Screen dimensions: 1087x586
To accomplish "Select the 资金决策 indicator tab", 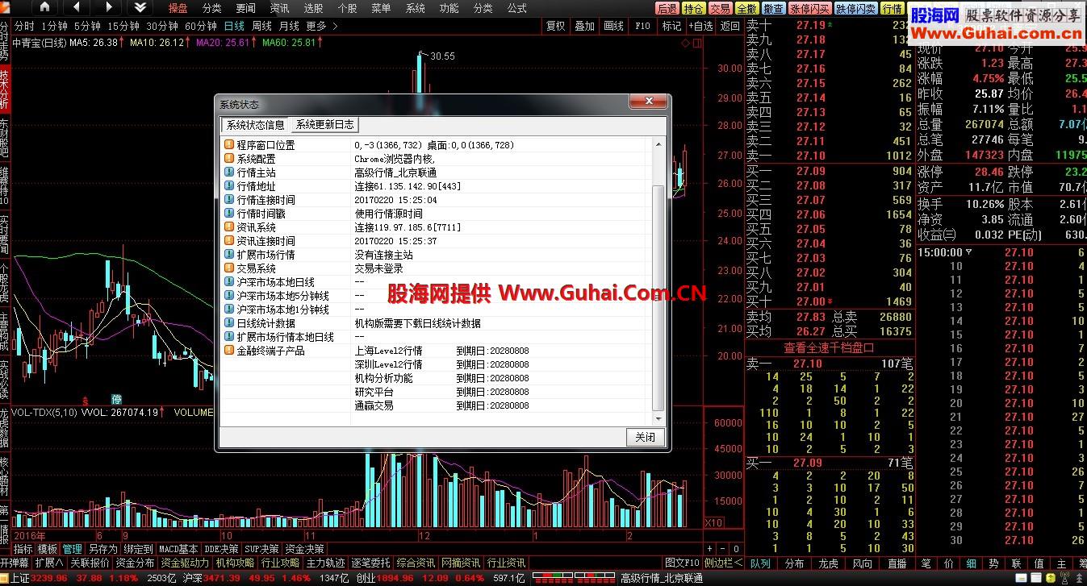I will (x=304, y=549).
